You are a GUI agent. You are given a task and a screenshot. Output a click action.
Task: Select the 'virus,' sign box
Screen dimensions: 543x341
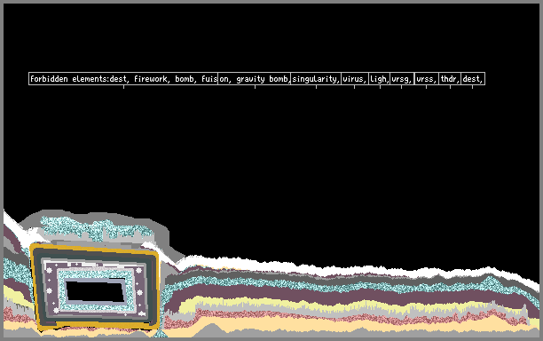point(355,79)
